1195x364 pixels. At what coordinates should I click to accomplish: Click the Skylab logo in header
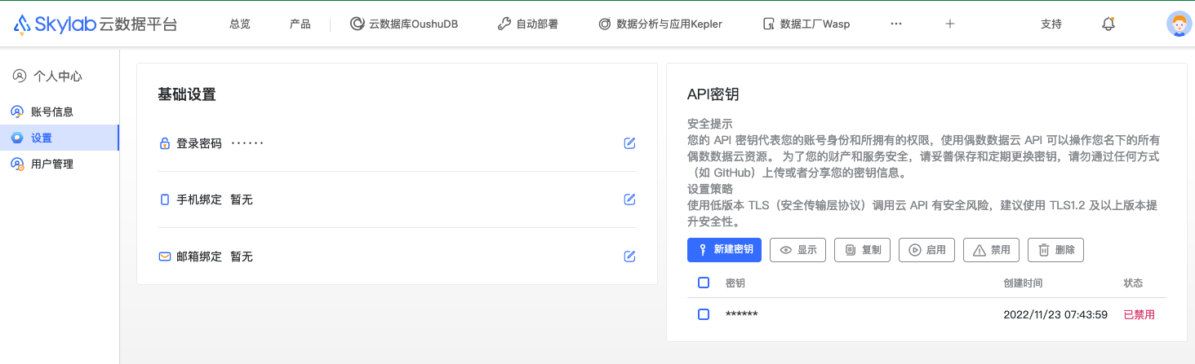click(x=95, y=24)
